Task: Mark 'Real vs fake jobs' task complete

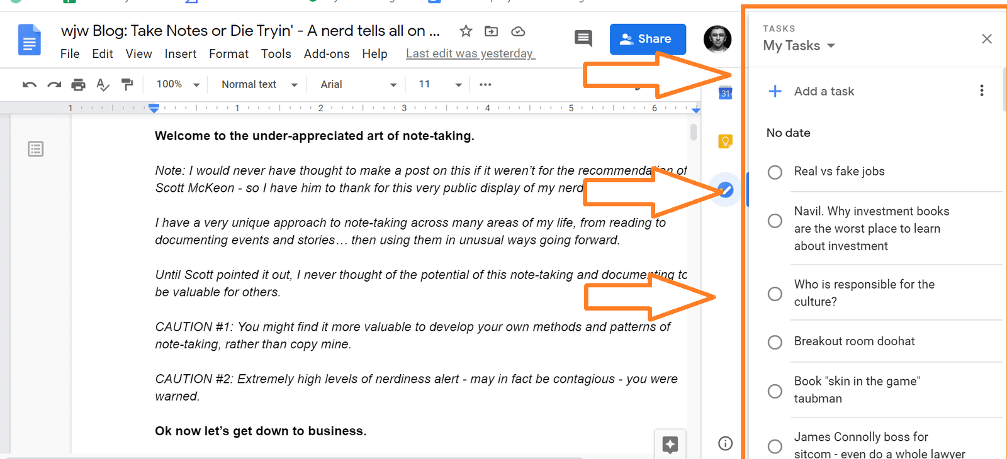Action: click(775, 172)
